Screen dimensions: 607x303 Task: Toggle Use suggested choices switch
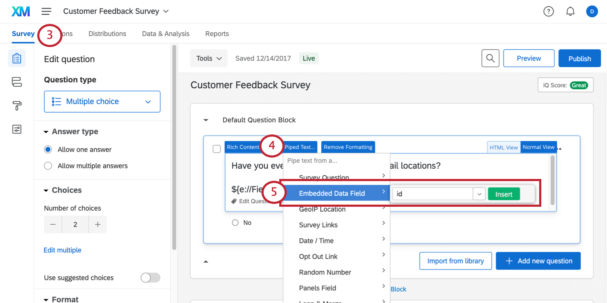150,278
